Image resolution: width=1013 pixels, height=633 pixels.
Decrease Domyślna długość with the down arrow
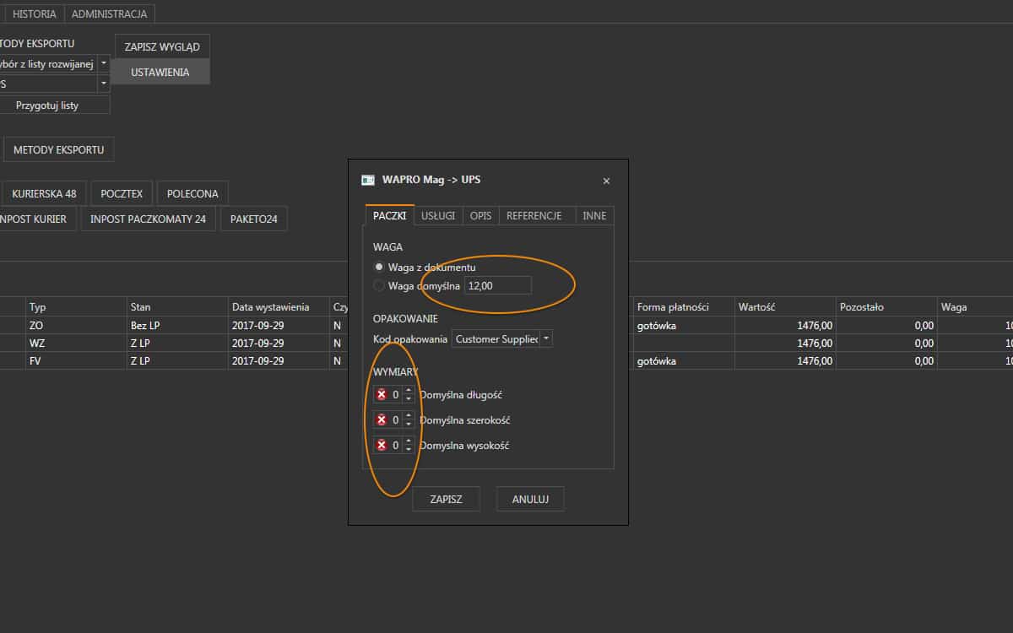pyautogui.click(x=409, y=398)
